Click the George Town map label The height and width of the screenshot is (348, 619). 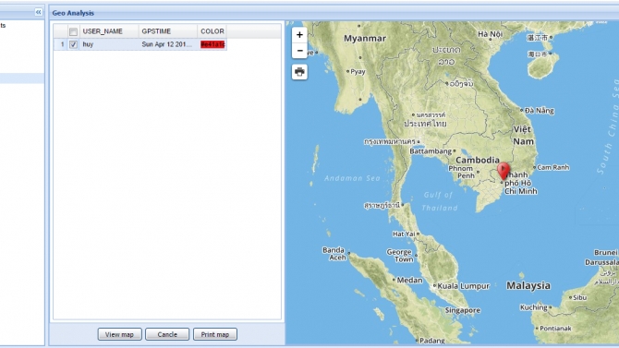pos(399,256)
